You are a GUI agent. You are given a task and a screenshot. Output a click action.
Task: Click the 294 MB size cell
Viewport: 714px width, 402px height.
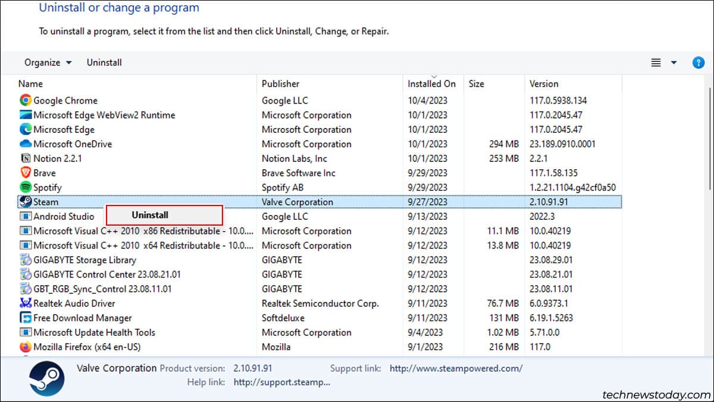503,144
